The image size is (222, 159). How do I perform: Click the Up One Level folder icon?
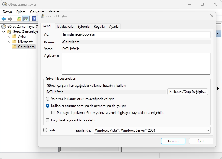coord(19,19)
